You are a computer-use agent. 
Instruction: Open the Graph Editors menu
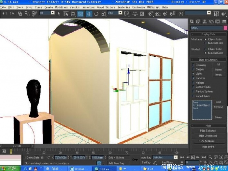pyautogui.click(x=106, y=7)
